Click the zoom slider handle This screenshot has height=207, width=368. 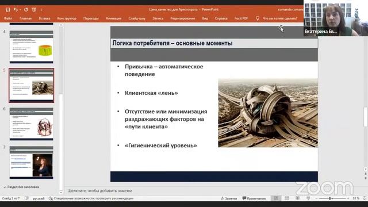[330, 198]
